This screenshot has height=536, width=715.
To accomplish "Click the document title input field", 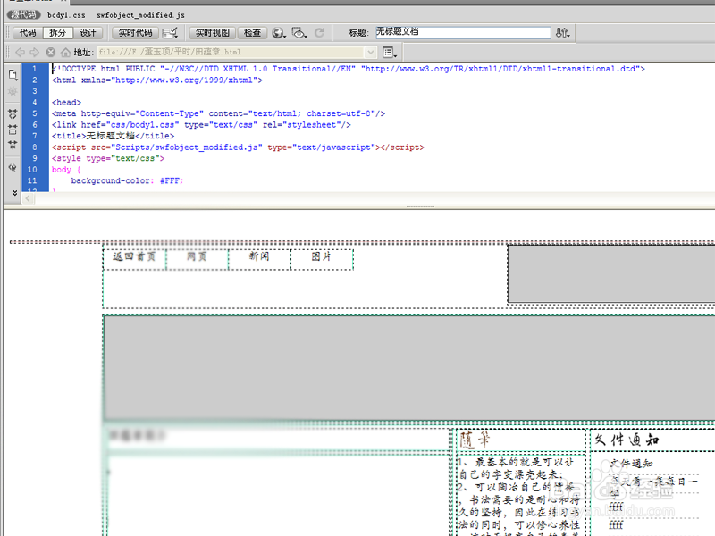I will point(463,32).
